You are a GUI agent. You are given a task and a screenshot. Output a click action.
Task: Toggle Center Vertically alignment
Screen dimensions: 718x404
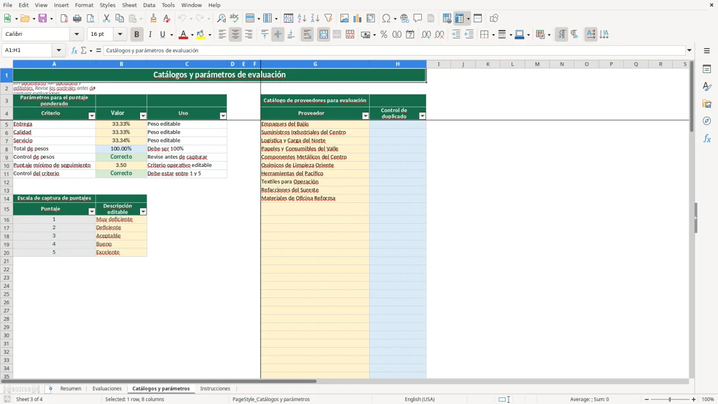pos(278,35)
